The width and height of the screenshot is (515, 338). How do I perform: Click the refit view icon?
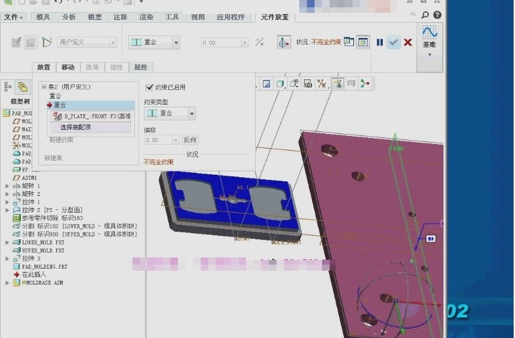click(x=267, y=84)
